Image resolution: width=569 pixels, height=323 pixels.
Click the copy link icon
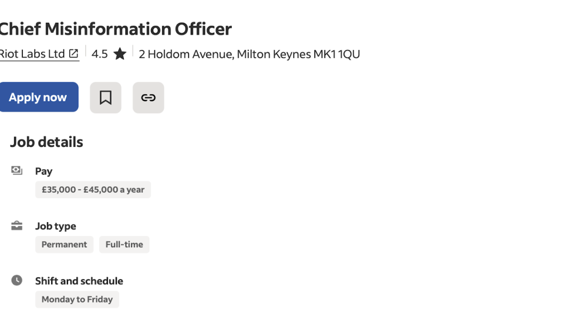tap(148, 97)
